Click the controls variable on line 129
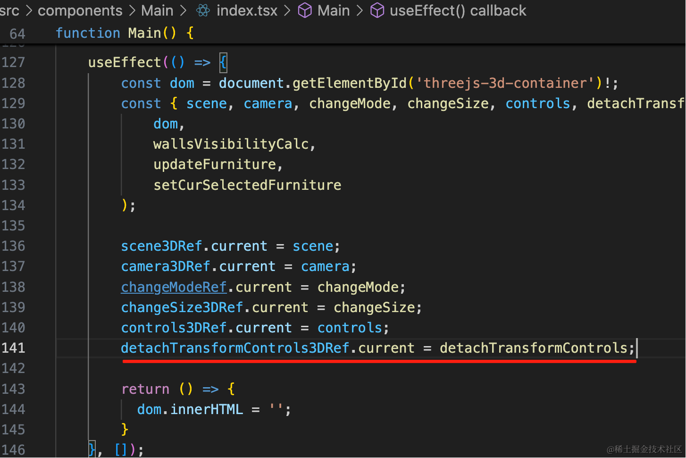 (538, 103)
